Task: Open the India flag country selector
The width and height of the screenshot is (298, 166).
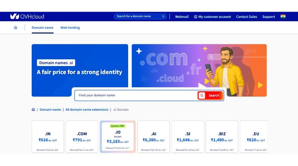Action: [x=283, y=16]
